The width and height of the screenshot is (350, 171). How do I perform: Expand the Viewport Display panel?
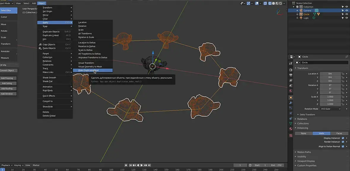pos(307,161)
